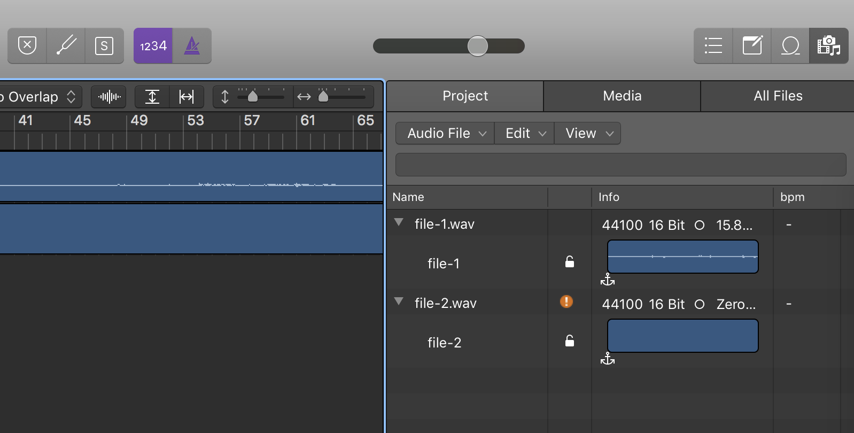854x433 pixels.
Task: Open the Note Pads panel
Action: [x=752, y=46]
